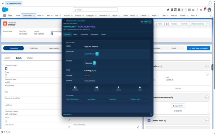Open the To Do List utility item
This screenshot has width=215, height=134.
(6, 132)
